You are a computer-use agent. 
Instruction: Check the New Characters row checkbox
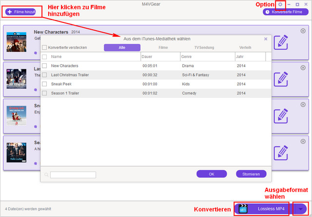pos(44,66)
